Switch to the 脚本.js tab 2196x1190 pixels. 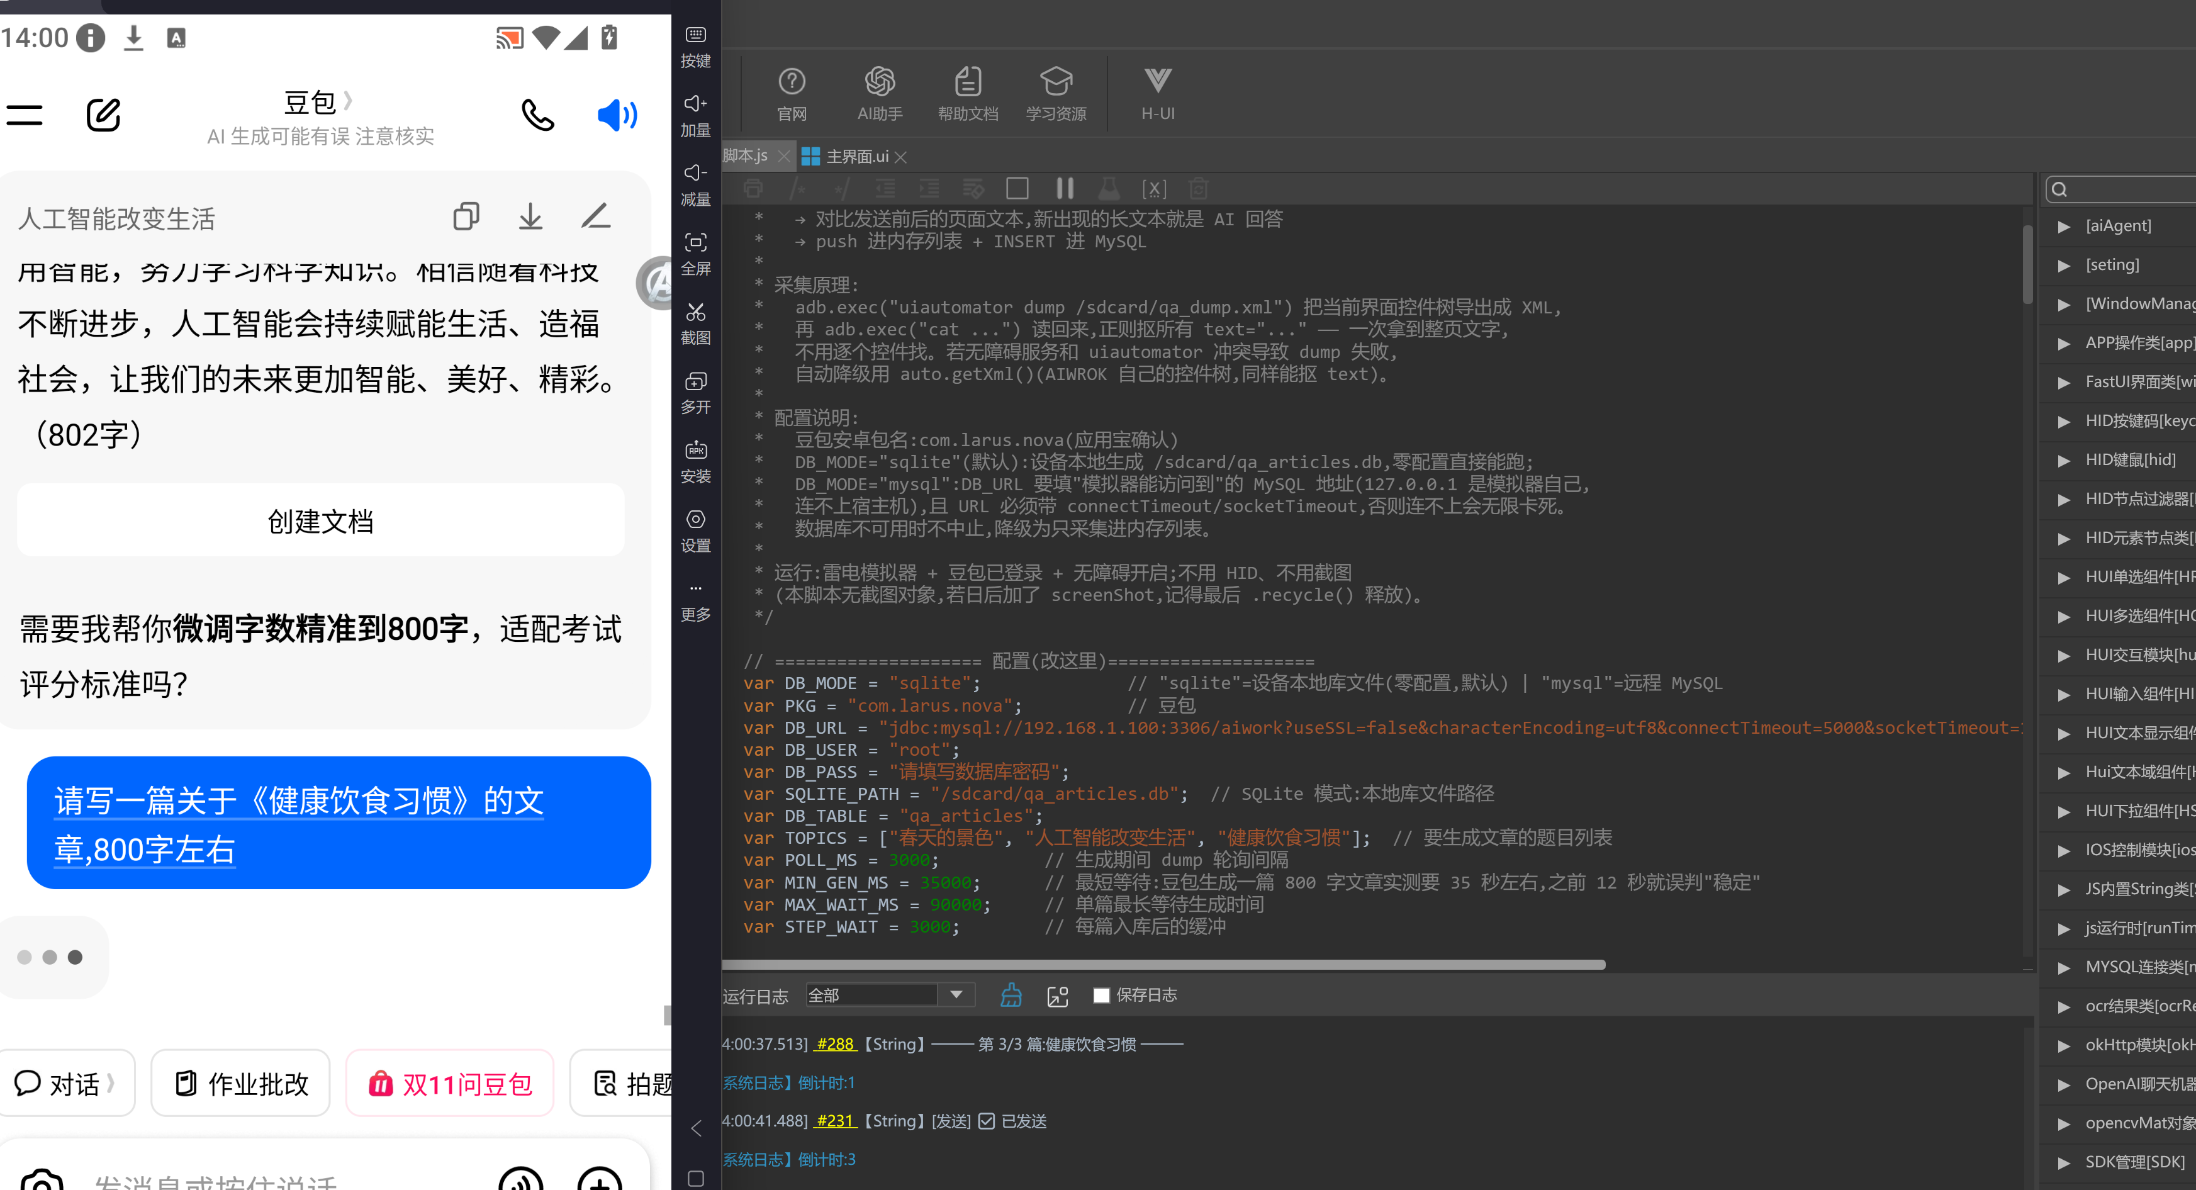pos(745,156)
